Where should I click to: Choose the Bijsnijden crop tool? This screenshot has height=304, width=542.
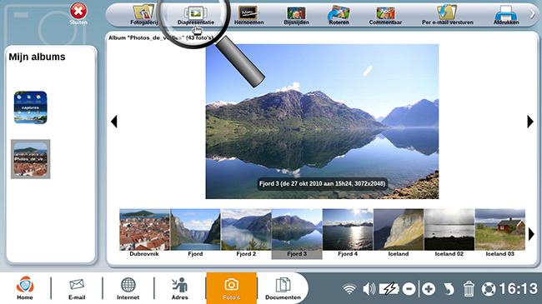pyautogui.click(x=296, y=16)
